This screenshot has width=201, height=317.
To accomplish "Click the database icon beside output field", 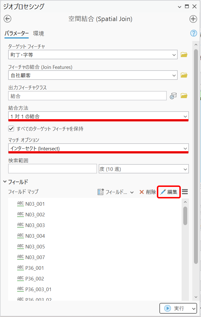I will point(173,96).
